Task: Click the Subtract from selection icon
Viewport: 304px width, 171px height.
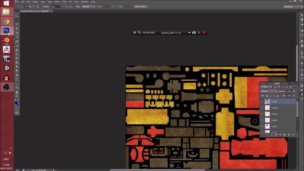Action: 34,6
